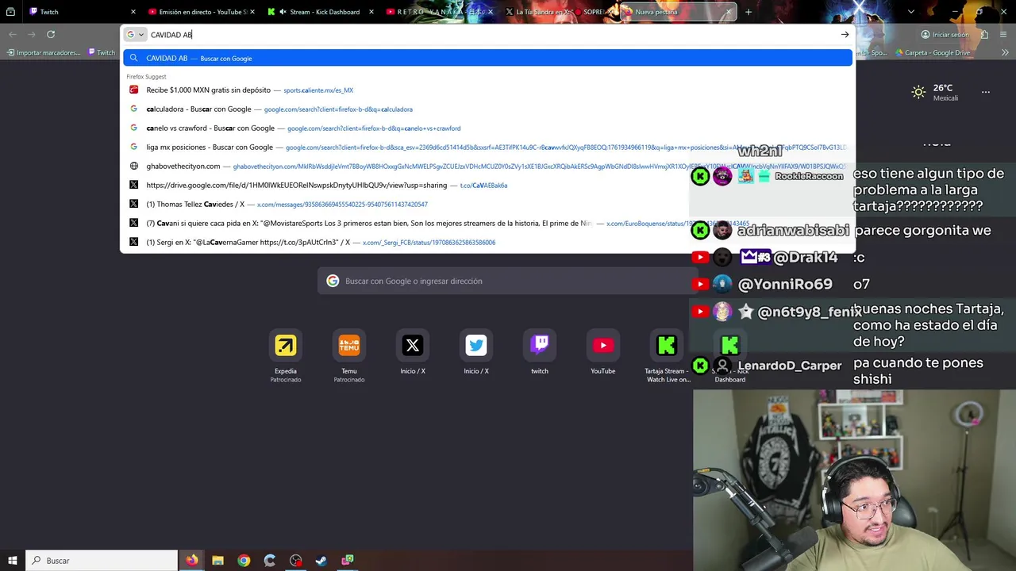Open 'Importar marcadores' bookmark toolbar item
This screenshot has height=571, width=1016.
[44, 52]
